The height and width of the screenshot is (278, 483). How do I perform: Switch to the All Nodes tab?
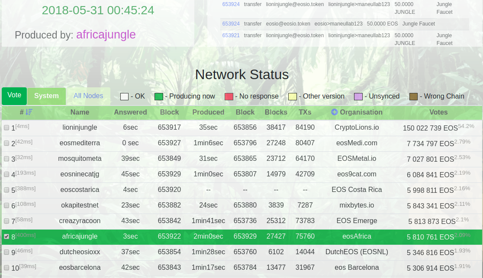(88, 96)
